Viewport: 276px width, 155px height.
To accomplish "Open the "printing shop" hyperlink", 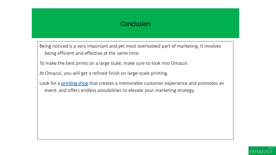I will (75, 83).
